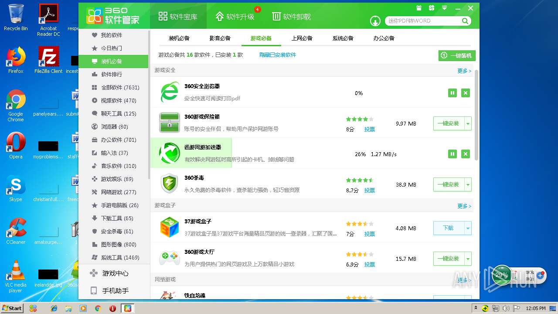Open the 软件宝库 software library tab
This screenshot has width=558, height=314.
pyautogui.click(x=178, y=17)
